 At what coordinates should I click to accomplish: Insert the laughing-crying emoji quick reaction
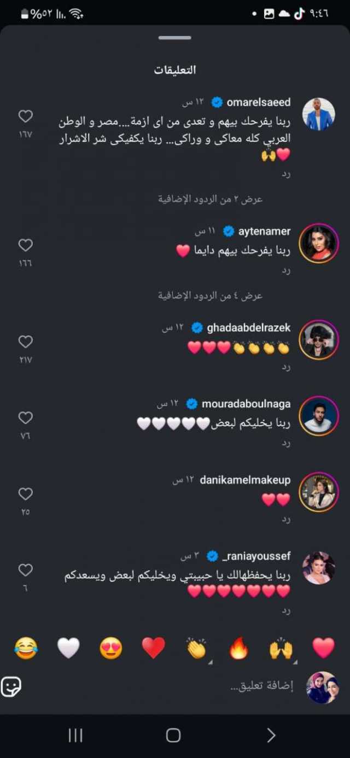tap(26, 648)
